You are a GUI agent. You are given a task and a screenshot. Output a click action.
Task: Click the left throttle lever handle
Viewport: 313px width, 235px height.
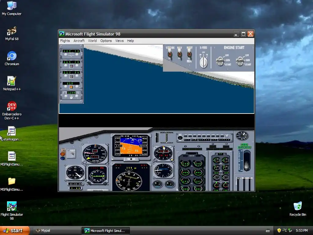coord(238,178)
